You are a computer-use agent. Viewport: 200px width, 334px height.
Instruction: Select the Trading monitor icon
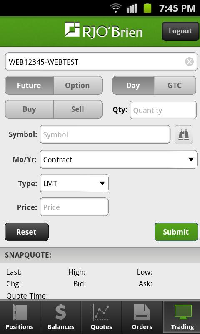tap(183, 312)
